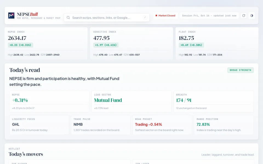Click the refresh data icon

[244, 16]
